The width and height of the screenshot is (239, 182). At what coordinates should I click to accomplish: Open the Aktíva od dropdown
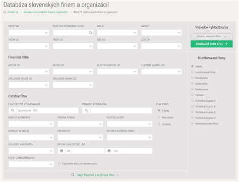pyautogui.click(x=29, y=72)
